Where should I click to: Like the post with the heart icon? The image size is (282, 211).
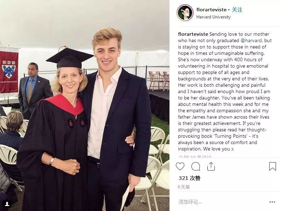[x=180, y=166]
